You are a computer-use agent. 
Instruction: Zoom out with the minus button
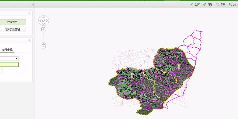pos(44,46)
